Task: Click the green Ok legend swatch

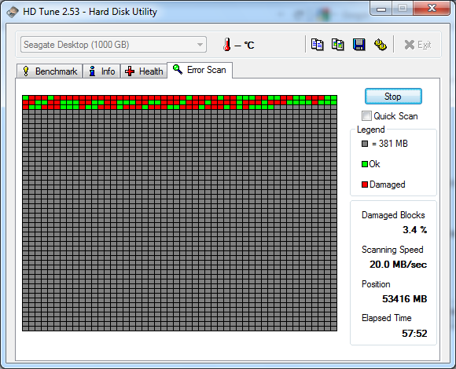Action: [365, 164]
